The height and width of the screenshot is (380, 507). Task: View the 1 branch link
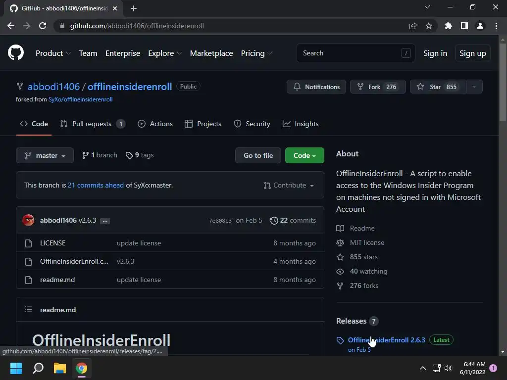(100, 155)
